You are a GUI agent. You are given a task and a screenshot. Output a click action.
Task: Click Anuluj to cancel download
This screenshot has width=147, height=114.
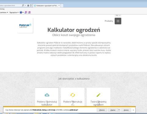[x=126, y=110]
